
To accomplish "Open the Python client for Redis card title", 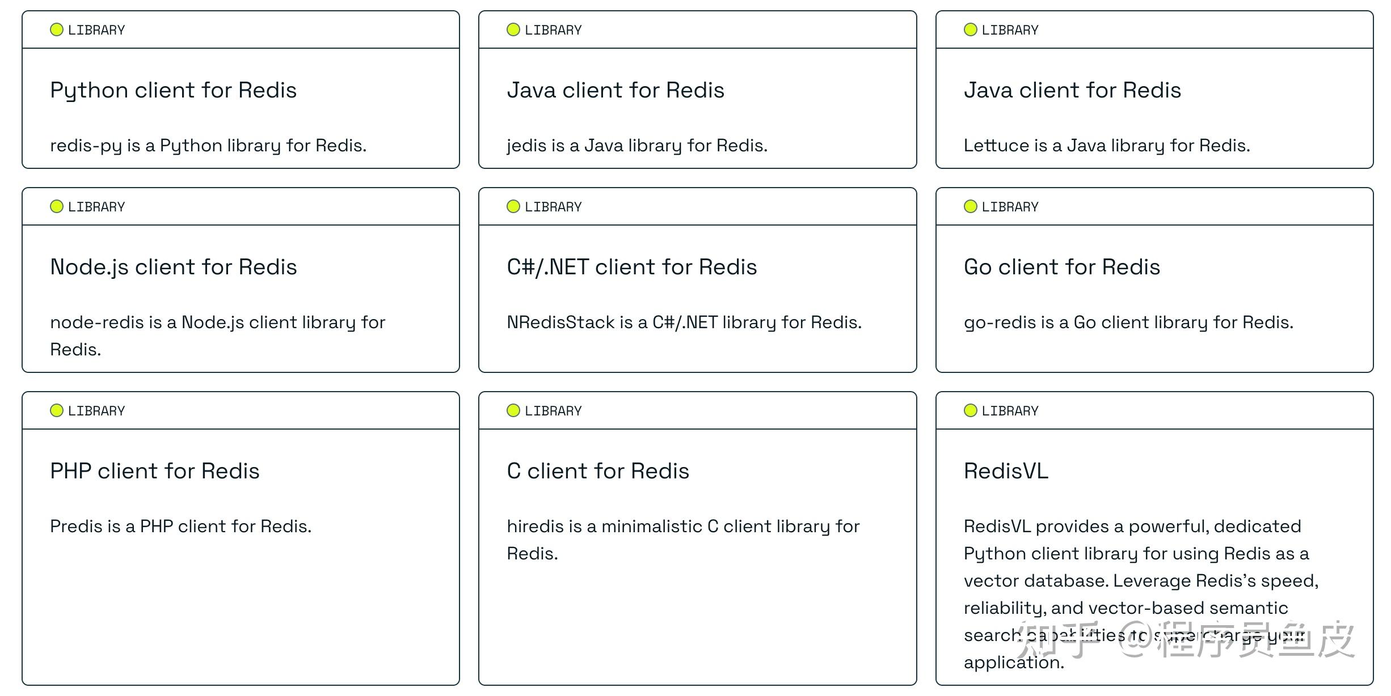I will (x=173, y=91).
